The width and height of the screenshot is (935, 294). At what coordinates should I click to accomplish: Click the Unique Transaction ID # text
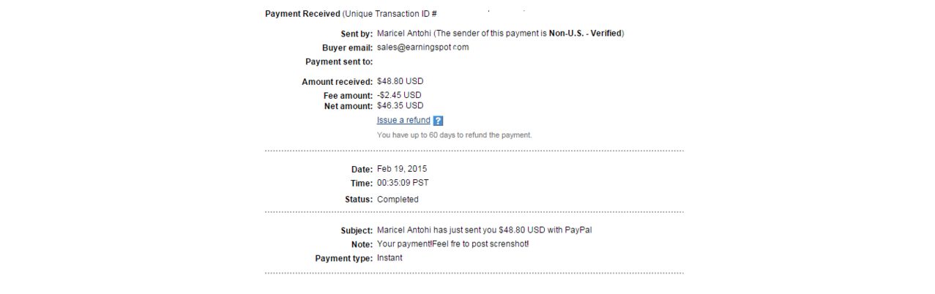coord(390,14)
